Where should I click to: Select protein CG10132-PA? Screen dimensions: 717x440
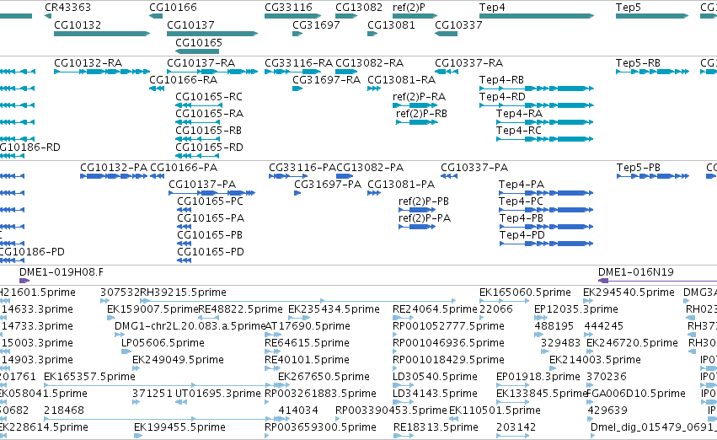click(x=114, y=176)
